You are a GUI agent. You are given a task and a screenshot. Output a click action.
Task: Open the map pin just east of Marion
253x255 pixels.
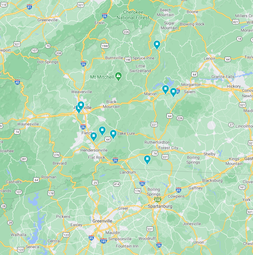(x=165, y=90)
